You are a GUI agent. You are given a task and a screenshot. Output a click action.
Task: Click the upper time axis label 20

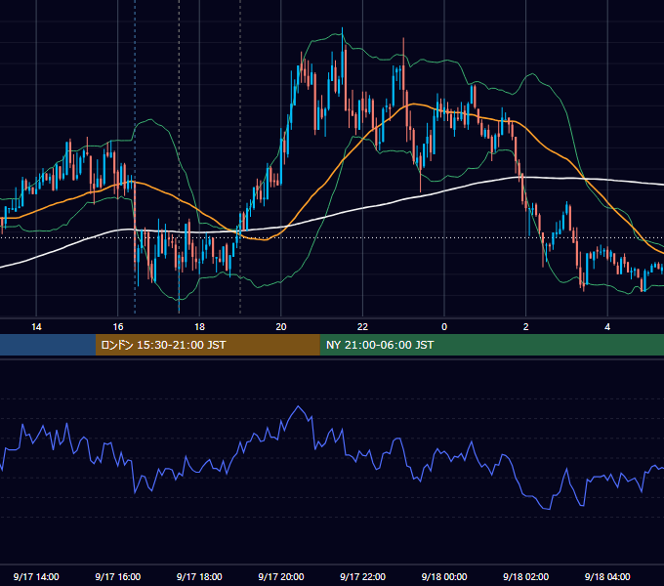point(281,327)
